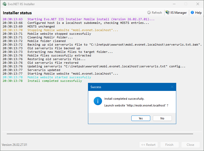Image resolution: width=204 pixels, height=151 pixels.
Task: Click the Refresh circular arrow icon
Action: (x=149, y=13)
